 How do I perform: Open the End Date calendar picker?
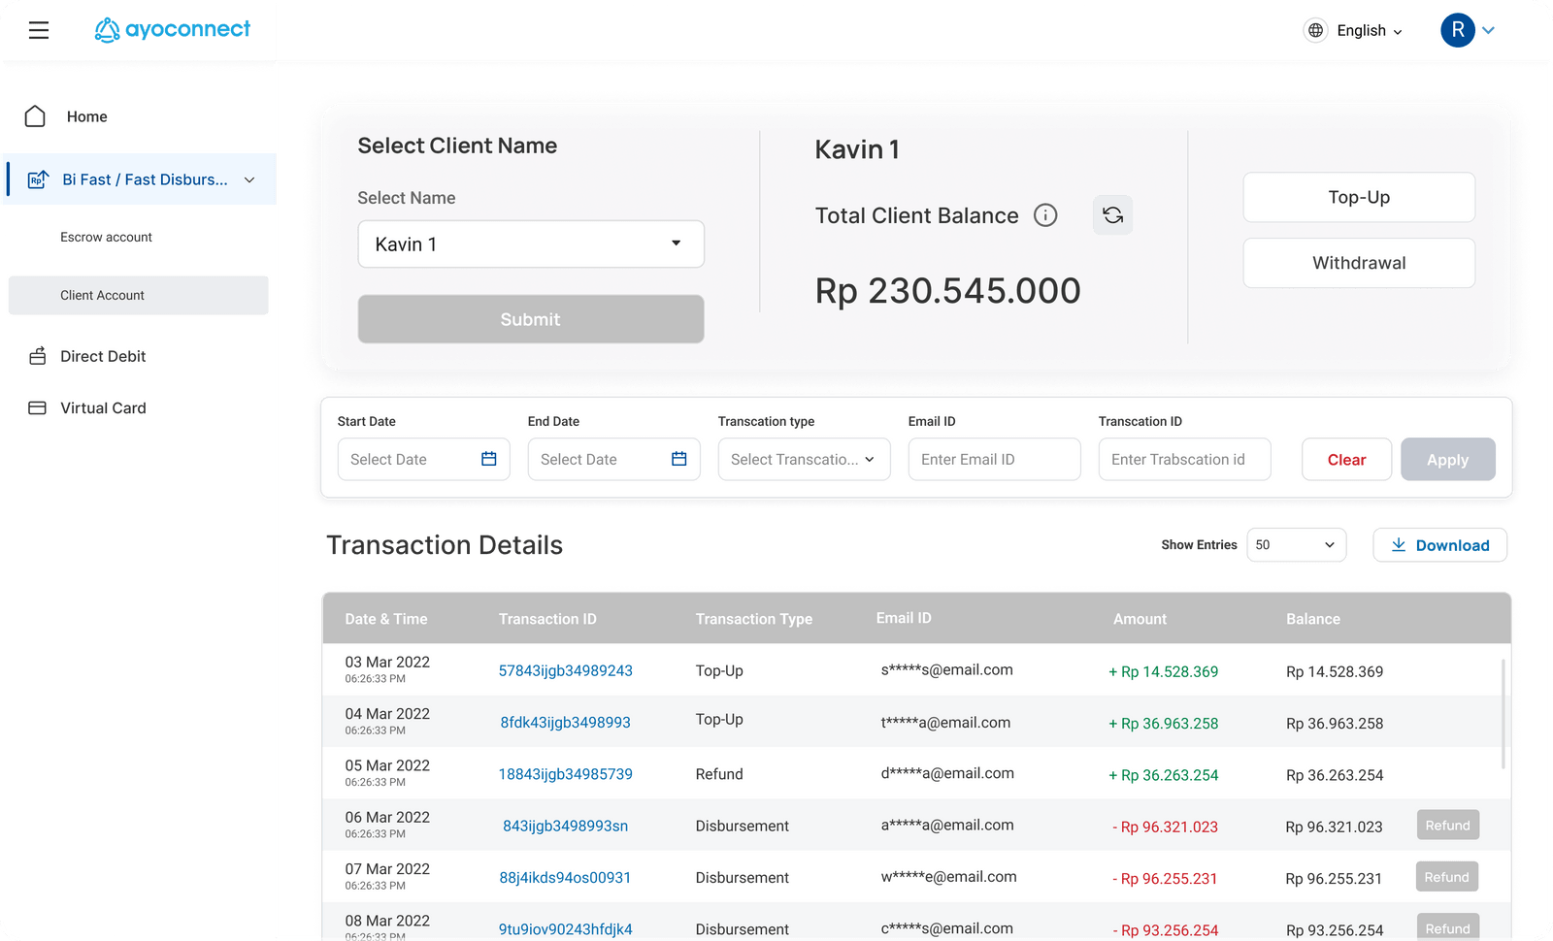tap(677, 459)
